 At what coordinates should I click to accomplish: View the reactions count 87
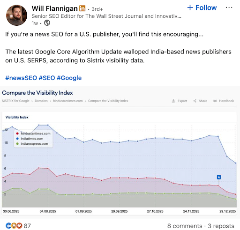(x=27, y=226)
